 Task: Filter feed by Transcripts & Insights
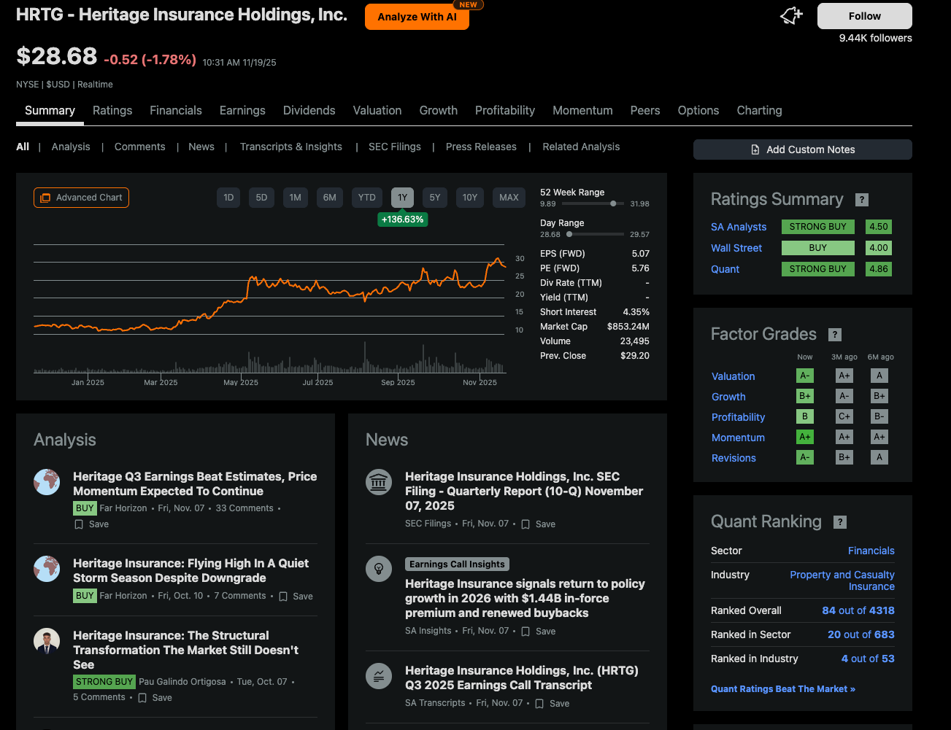click(291, 147)
